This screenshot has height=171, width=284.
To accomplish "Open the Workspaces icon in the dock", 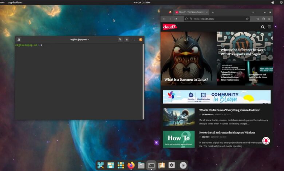I will 111,165.
